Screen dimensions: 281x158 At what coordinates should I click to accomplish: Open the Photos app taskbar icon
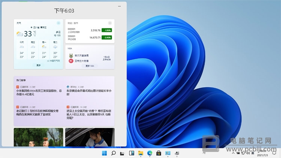[x=168, y=153]
